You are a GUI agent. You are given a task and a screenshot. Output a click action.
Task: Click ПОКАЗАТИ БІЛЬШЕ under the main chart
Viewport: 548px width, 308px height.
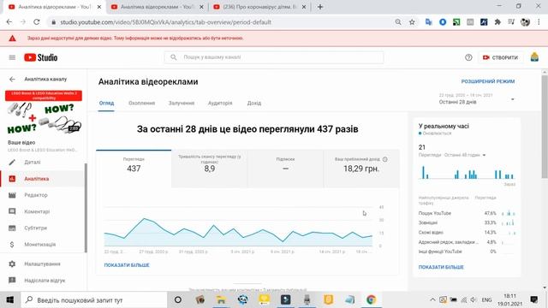(127, 265)
